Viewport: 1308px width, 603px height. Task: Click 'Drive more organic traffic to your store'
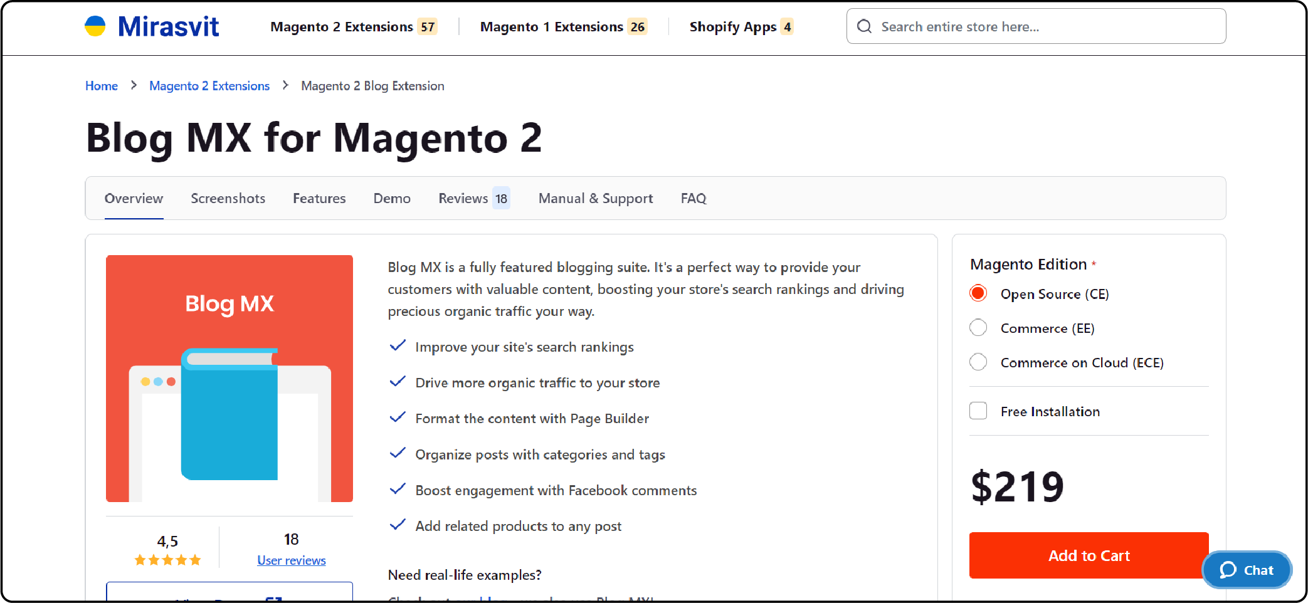[537, 382]
